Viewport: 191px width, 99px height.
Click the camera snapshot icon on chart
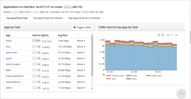(168, 35)
